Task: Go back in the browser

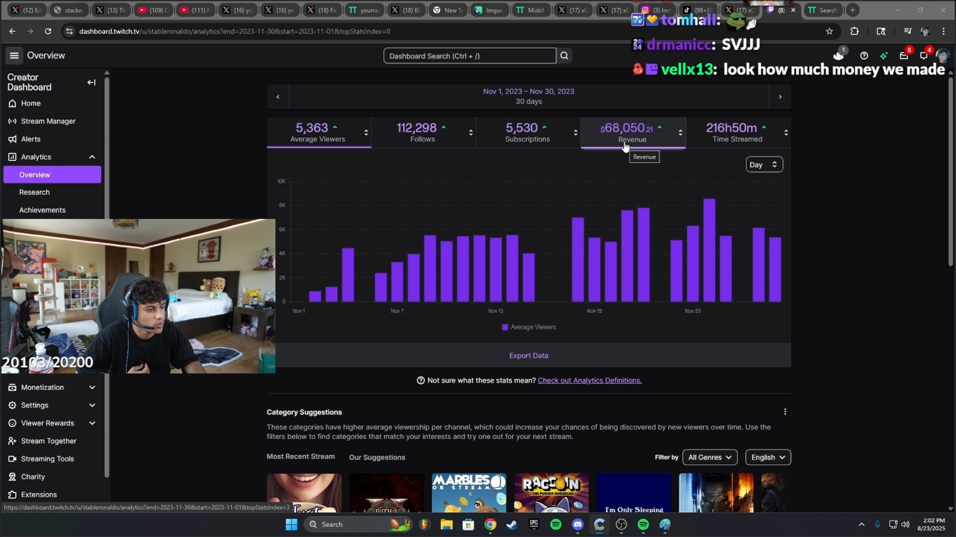Action: point(12,31)
